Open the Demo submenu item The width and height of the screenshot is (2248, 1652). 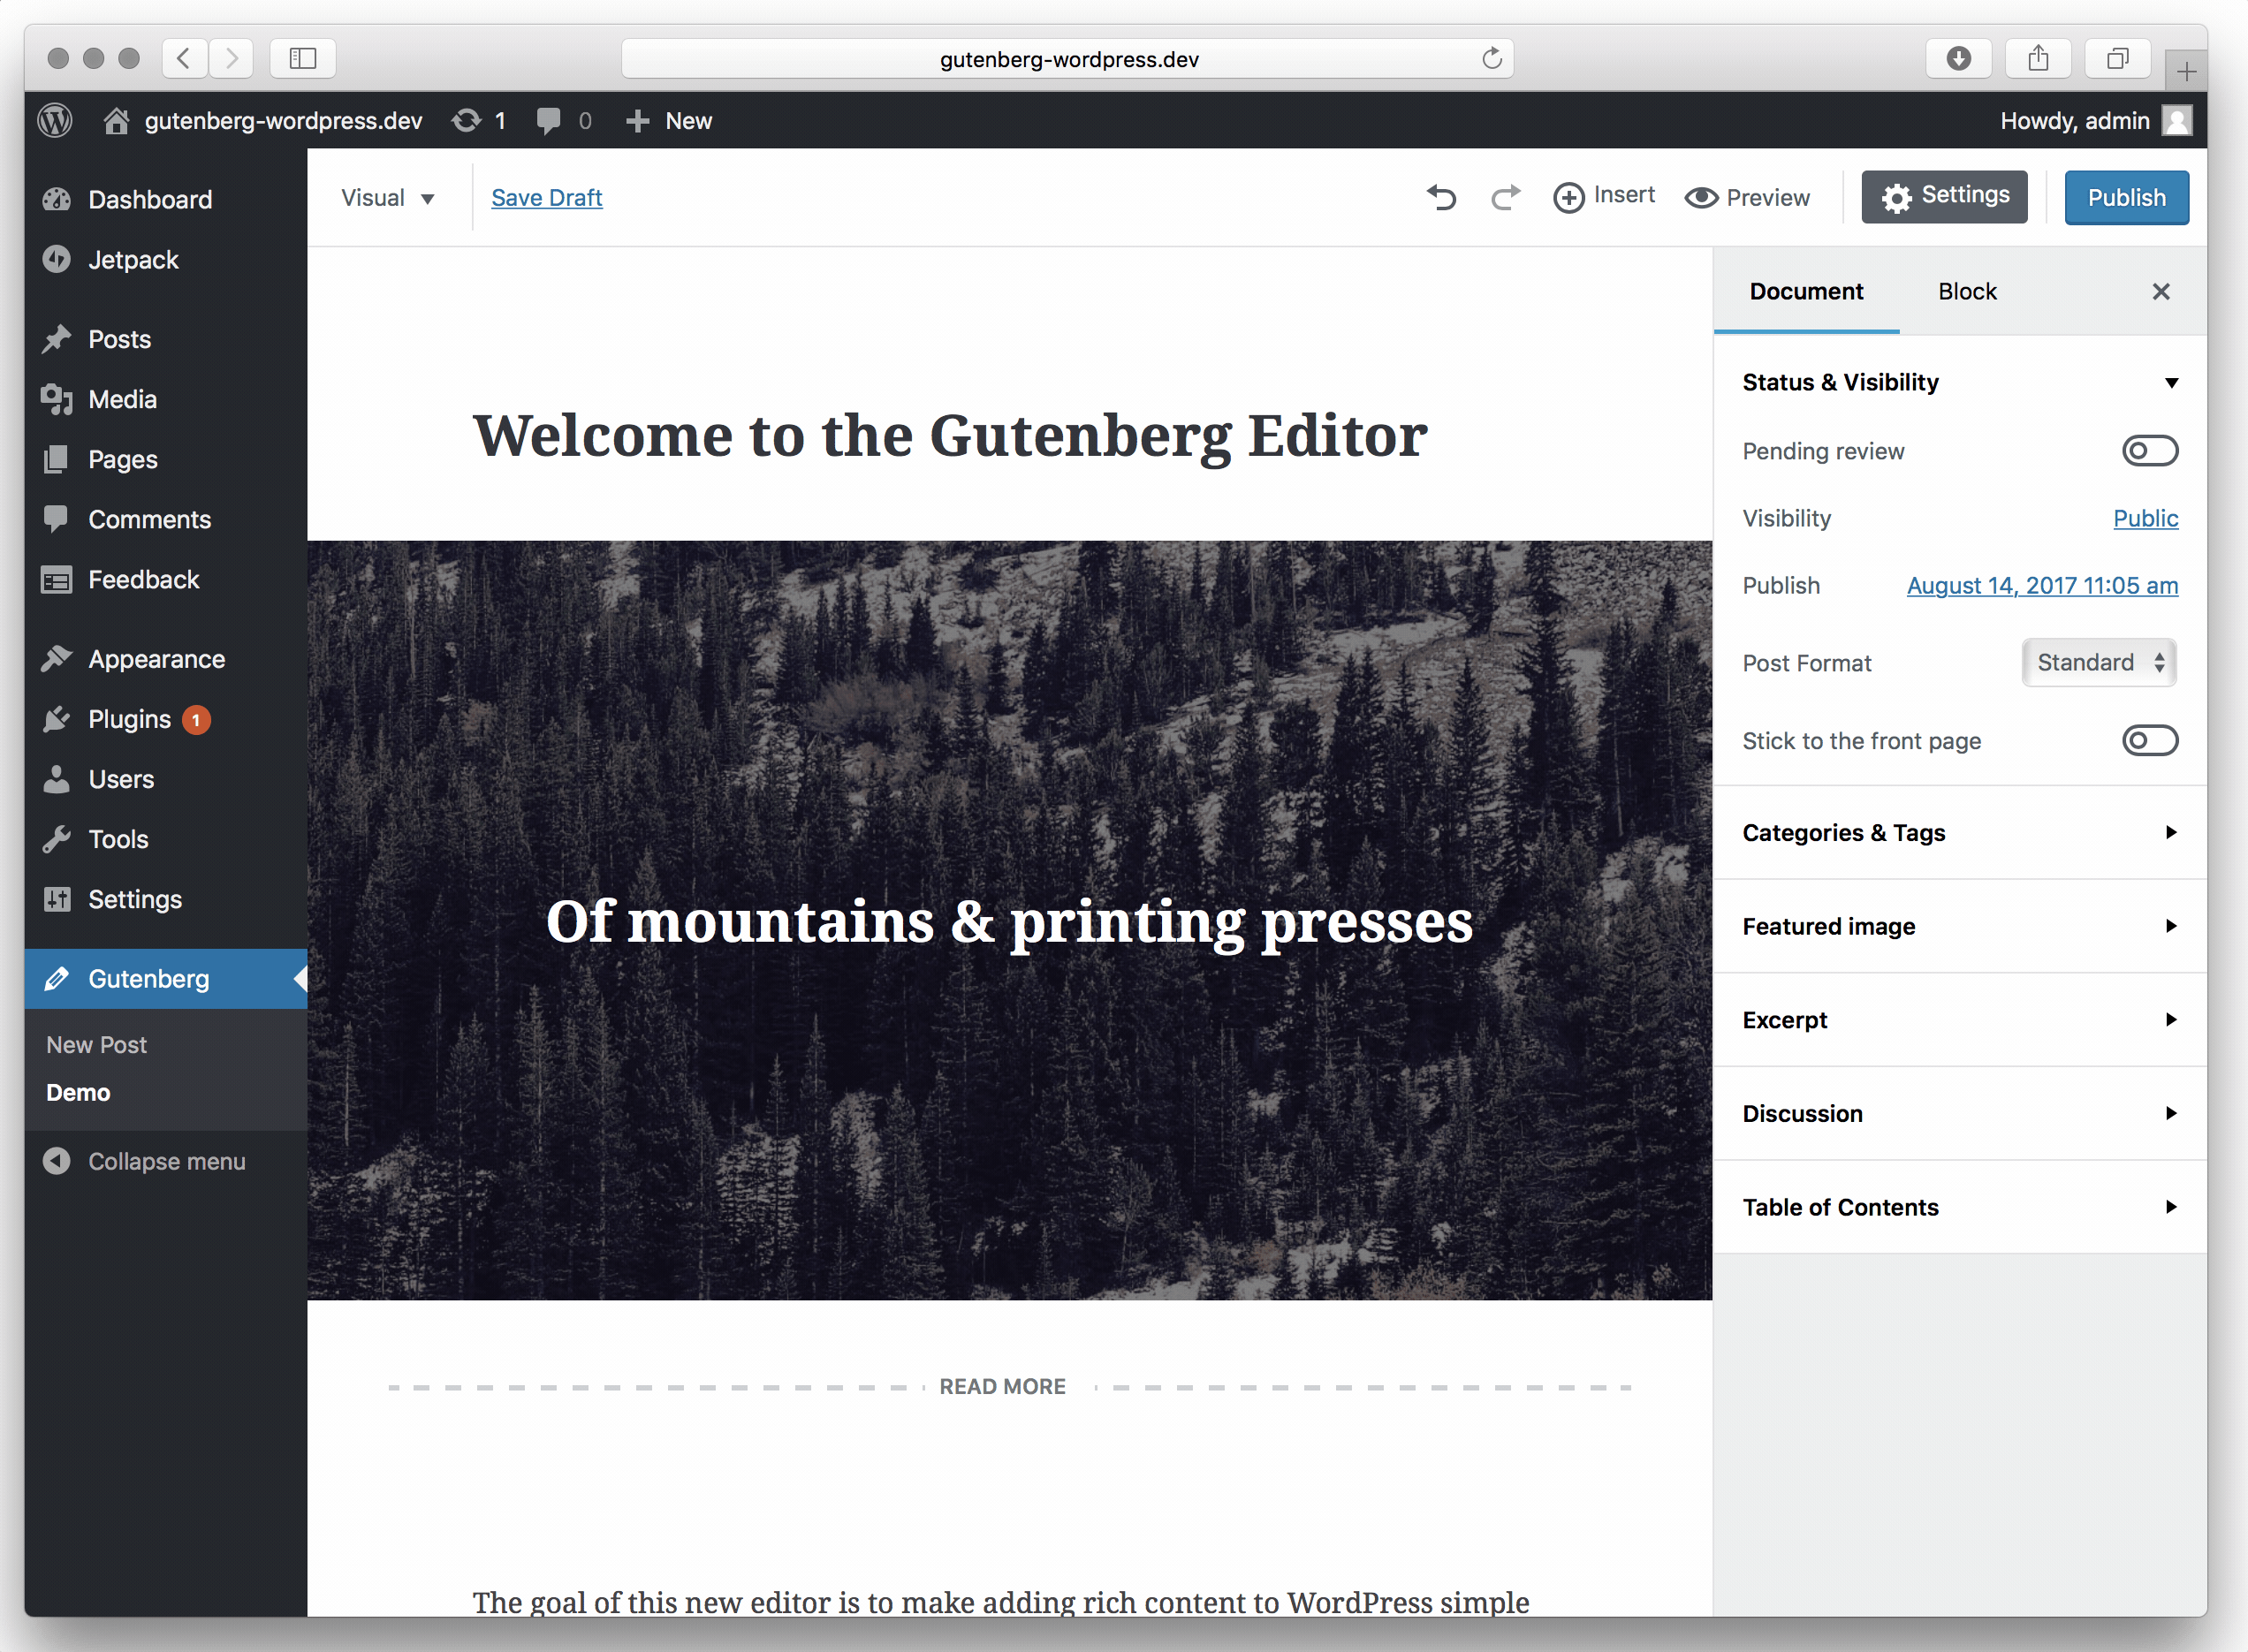78,1092
